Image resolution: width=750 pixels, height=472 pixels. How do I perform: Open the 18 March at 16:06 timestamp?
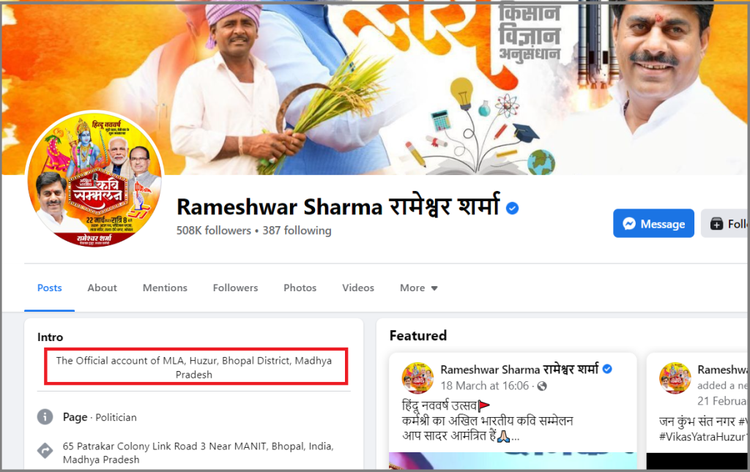[485, 386]
